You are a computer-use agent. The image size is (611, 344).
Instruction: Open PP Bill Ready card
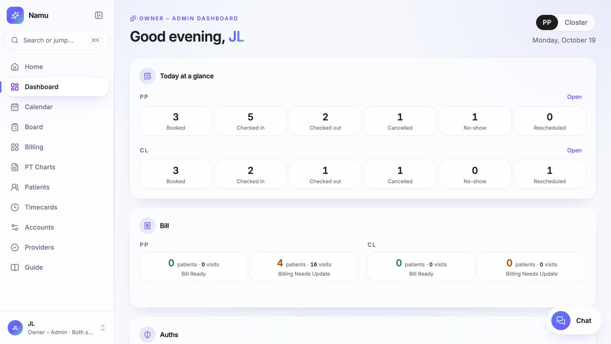click(194, 267)
